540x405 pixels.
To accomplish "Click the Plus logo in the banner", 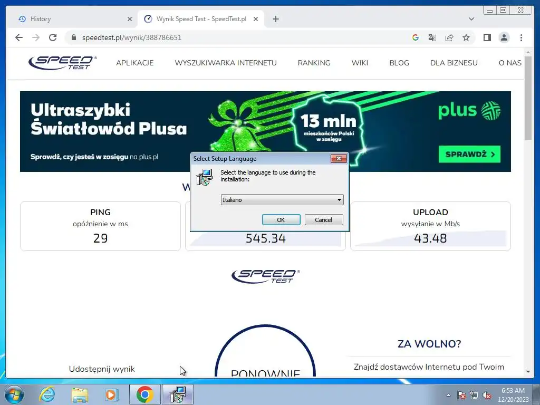I will [469, 111].
